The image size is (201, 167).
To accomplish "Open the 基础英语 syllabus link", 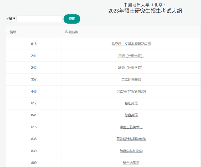I will 131,103.
